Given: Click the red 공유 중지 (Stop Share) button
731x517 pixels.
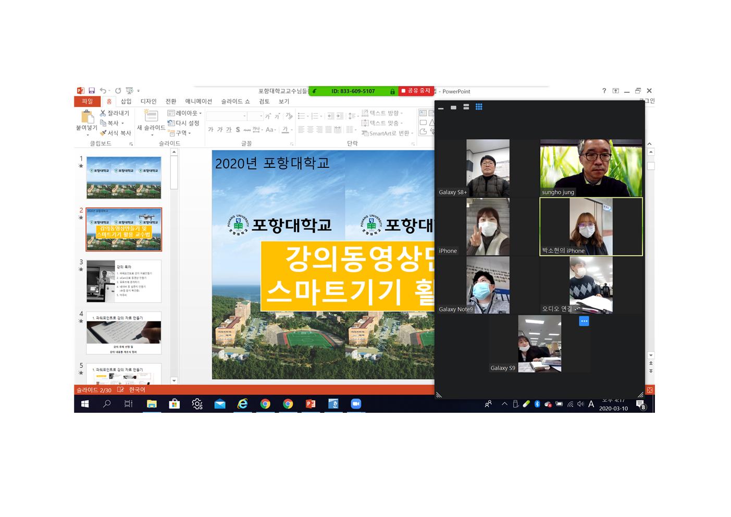Looking at the screenshot, I should tap(416, 91).
